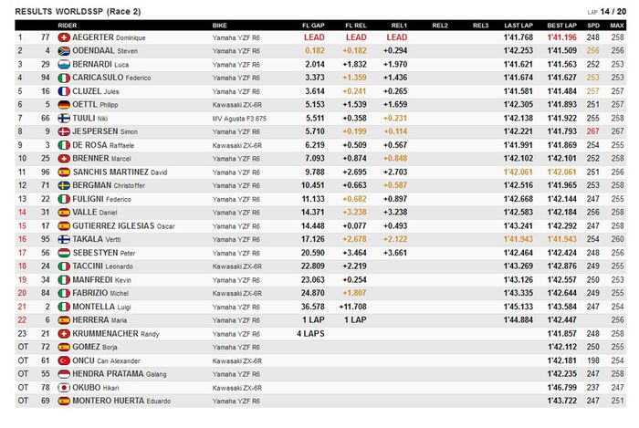
Task: Click the FL GAP value 0.182 for ODENDAAL
Action: (315, 51)
